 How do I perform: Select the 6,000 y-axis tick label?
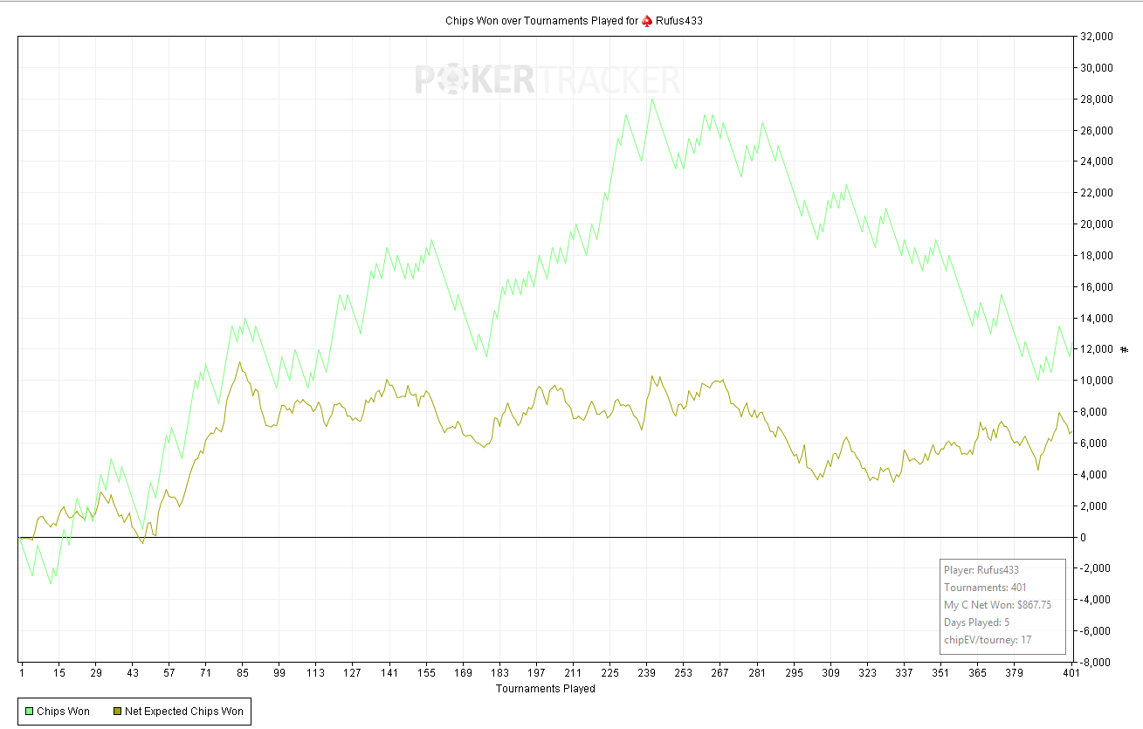[1095, 444]
